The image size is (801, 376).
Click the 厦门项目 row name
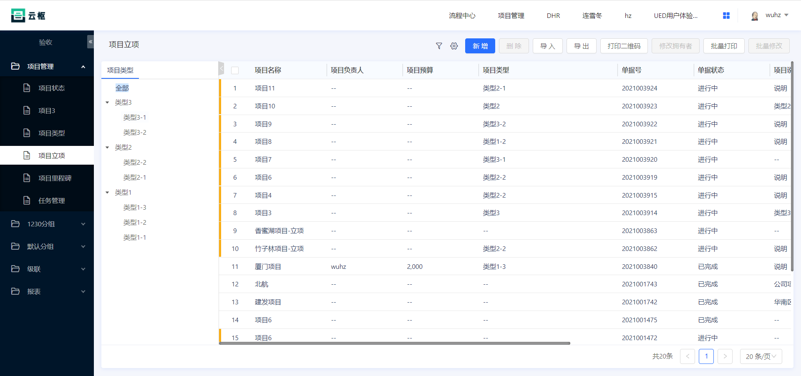pos(268,267)
